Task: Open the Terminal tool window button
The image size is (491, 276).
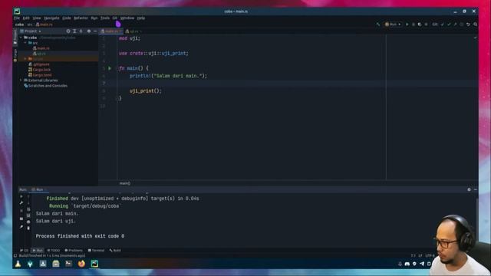Action: 96,251
